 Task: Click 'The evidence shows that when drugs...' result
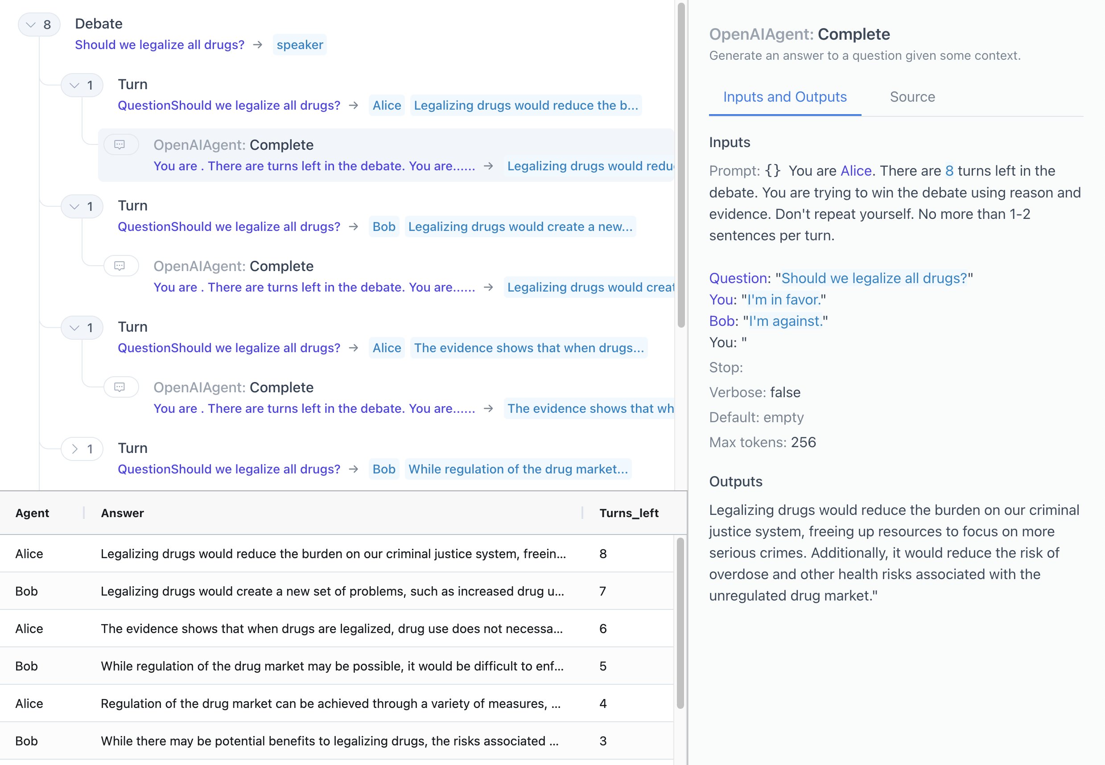coord(529,348)
